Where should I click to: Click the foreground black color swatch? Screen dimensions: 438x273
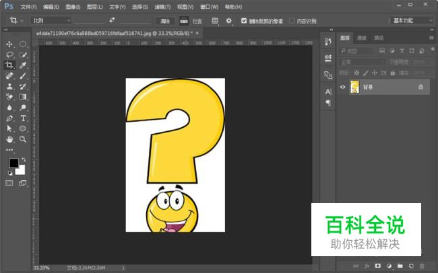13,163
